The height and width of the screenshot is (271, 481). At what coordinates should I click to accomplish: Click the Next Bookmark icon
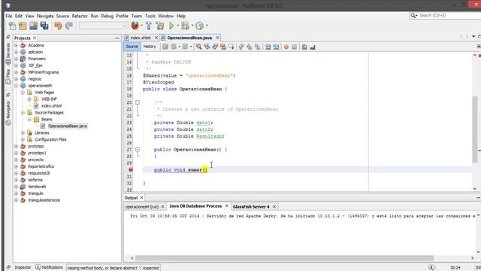click(x=250, y=47)
